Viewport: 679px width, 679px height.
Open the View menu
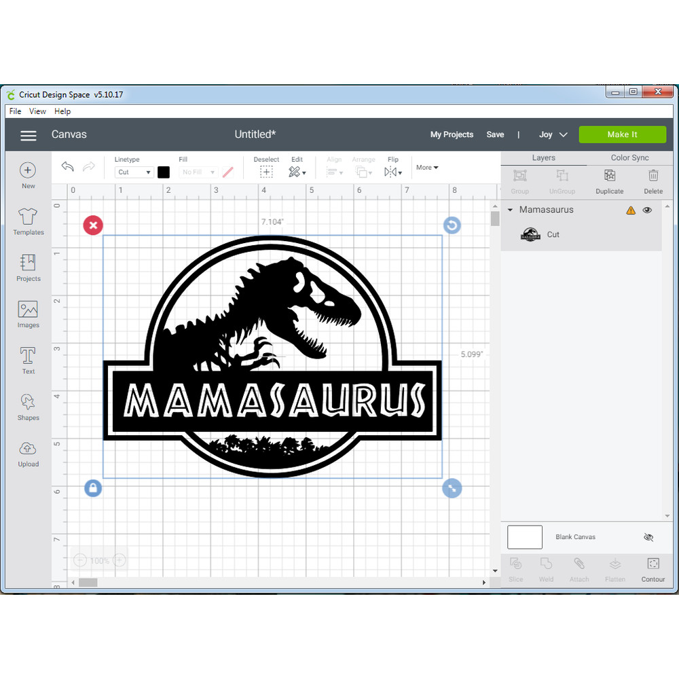coord(37,111)
